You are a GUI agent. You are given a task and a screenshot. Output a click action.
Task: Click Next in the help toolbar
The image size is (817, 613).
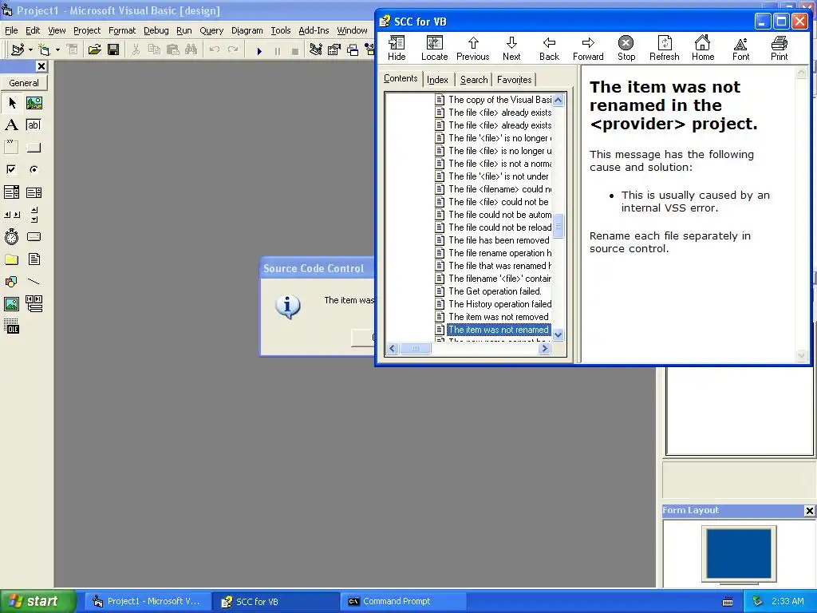(511, 49)
